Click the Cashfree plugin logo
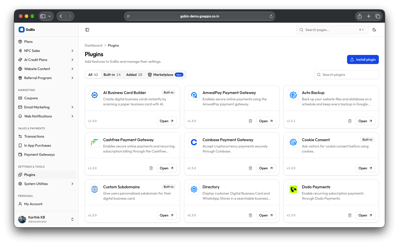Screen dimensions: 399x246 [x=95, y=142]
